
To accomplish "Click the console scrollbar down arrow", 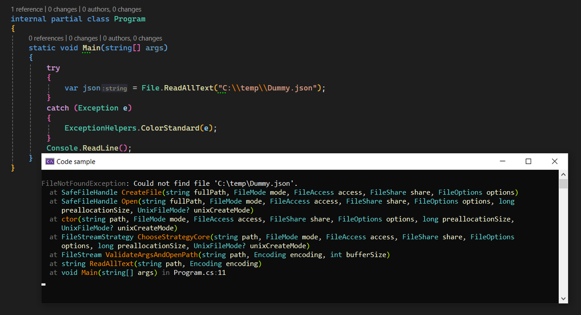I will [x=563, y=299].
